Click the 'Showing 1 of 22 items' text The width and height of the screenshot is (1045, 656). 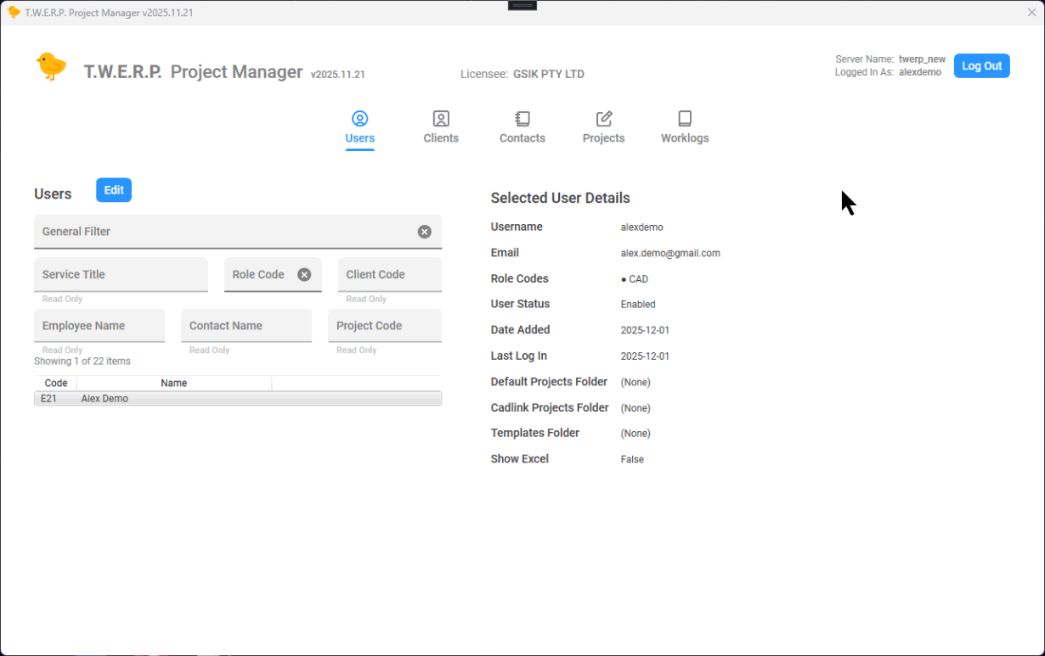click(82, 361)
